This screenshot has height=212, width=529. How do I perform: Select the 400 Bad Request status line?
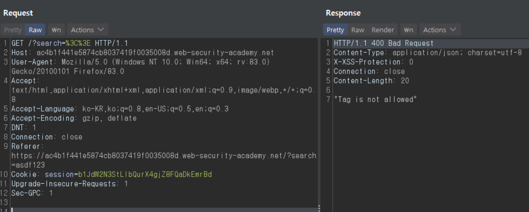383,43
